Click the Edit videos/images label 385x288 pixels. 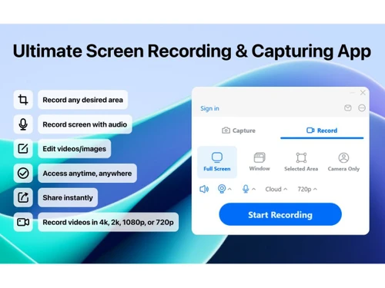(x=74, y=148)
